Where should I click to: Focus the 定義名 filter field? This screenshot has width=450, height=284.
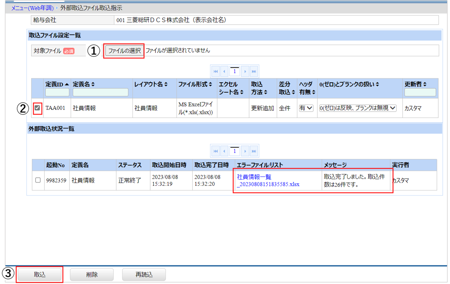(101, 92)
